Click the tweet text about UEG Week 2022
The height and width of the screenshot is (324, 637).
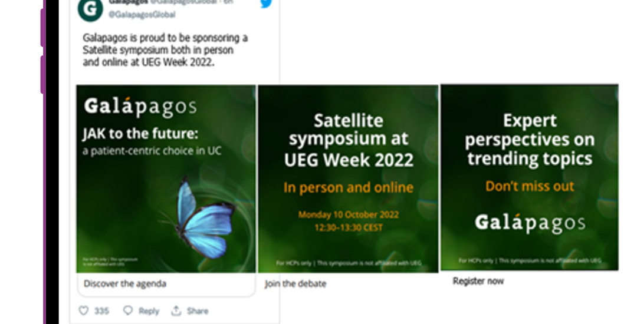coord(165,50)
